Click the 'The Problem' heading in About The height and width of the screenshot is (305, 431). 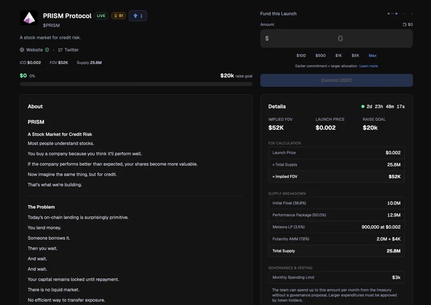[x=41, y=207]
